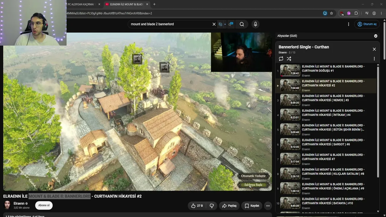386x217 pixels.
Task: Click the video title under the player
Action: [x=72, y=196]
